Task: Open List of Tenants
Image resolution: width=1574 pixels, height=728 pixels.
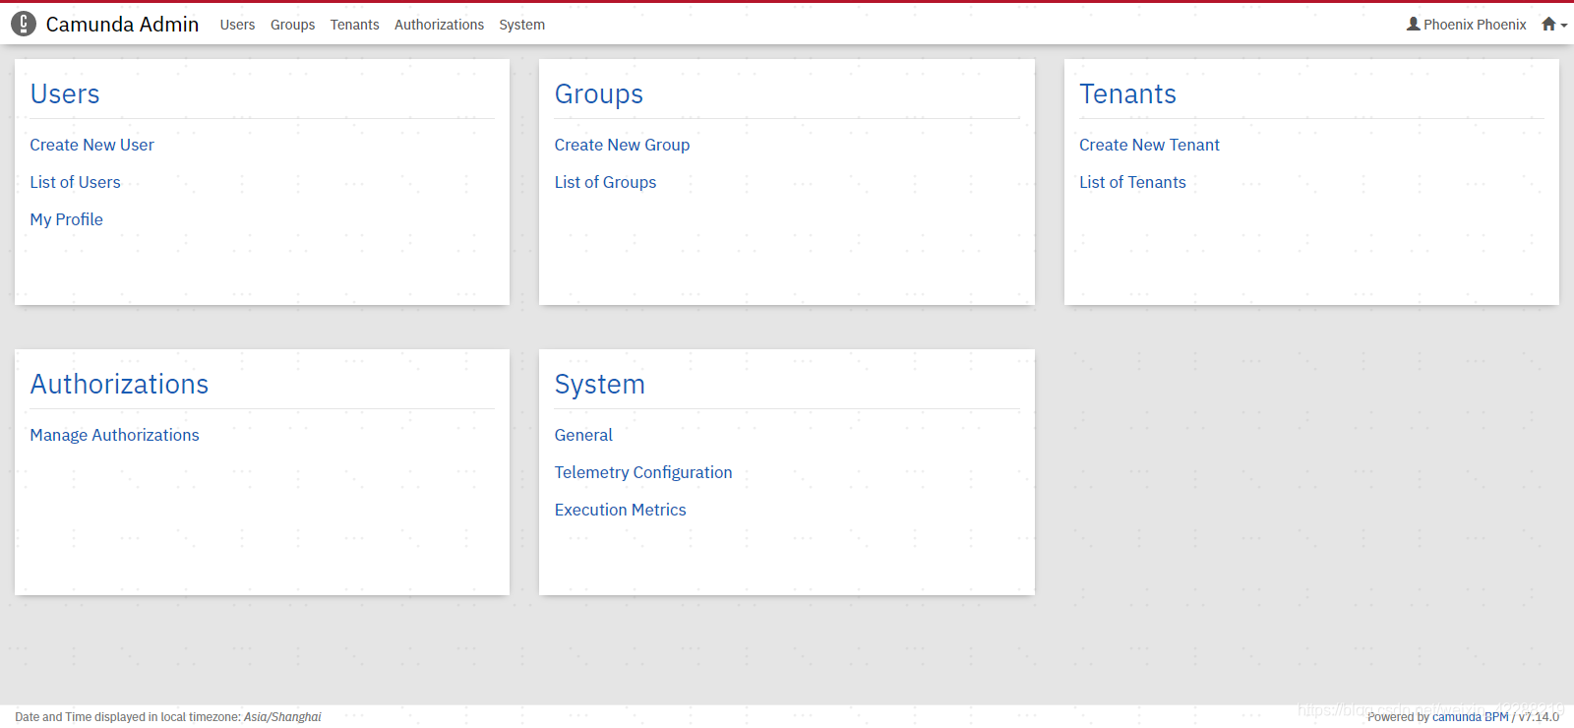Action: coord(1132,182)
